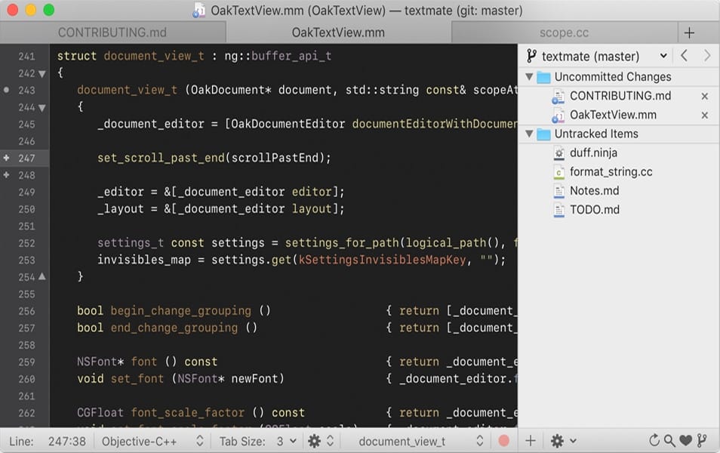Refresh git status using the circular arrow icon

tap(654, 440)
